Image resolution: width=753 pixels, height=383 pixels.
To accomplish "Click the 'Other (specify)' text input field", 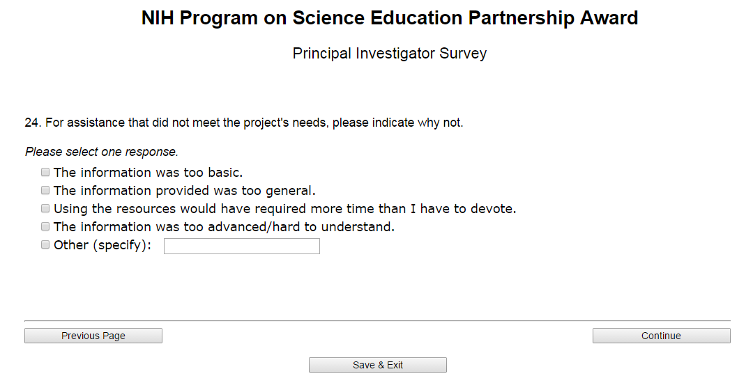I will point(241,246).
